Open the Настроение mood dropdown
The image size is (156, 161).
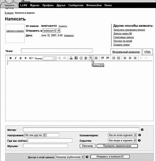click(x=35, y=135)
